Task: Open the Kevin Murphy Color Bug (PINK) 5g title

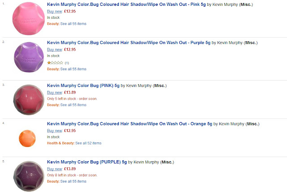Action: pyautogui.click(x=83, y=85)
